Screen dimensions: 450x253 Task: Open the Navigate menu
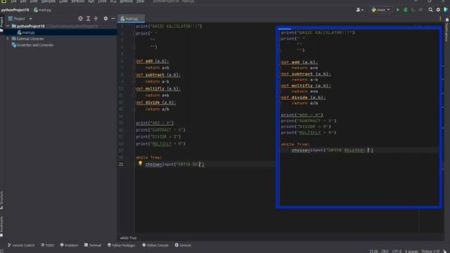49,1
